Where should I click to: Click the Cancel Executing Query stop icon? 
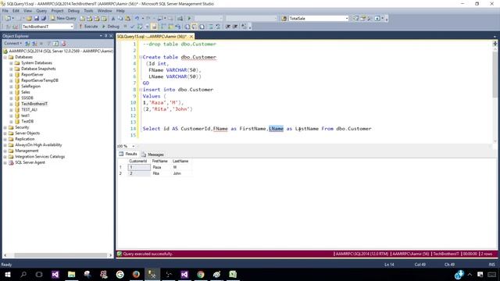coord(125,27)
